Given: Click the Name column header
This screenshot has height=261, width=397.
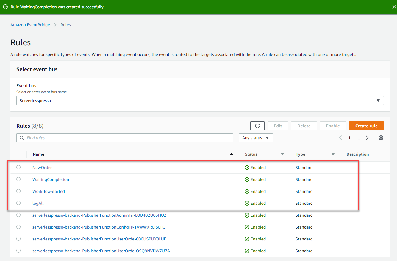Looking at the screenshot, I should click(38, 154).
